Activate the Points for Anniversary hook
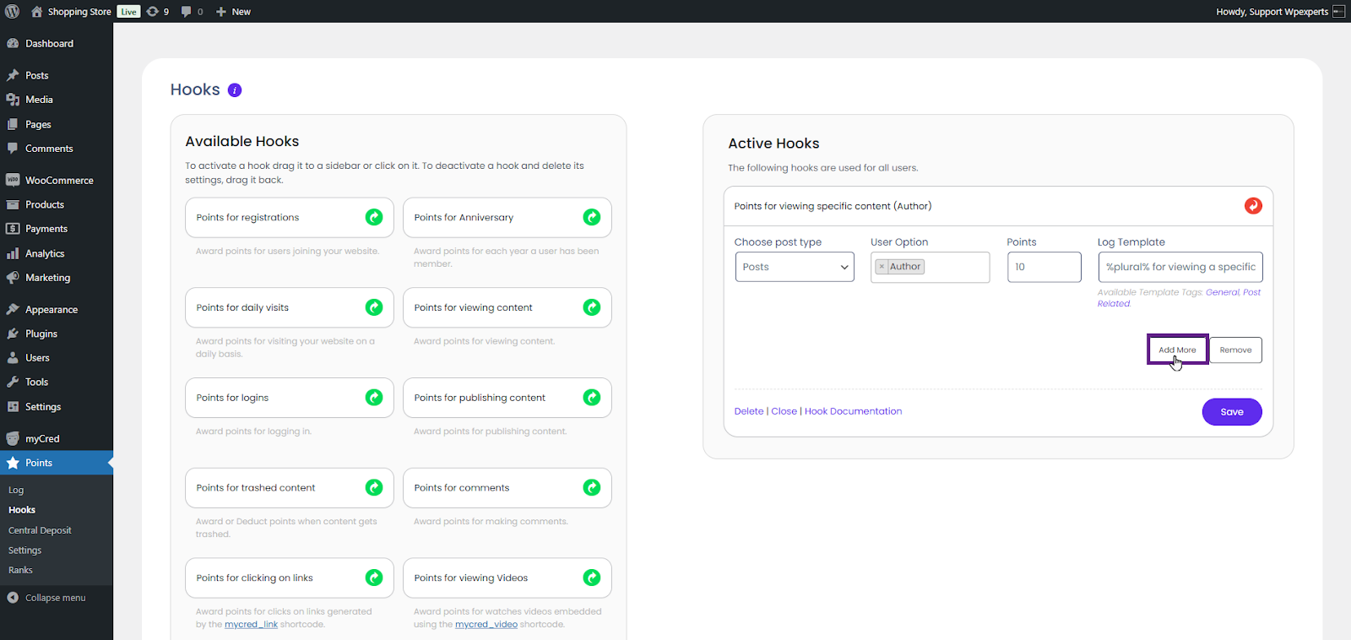 coord(591,218)
